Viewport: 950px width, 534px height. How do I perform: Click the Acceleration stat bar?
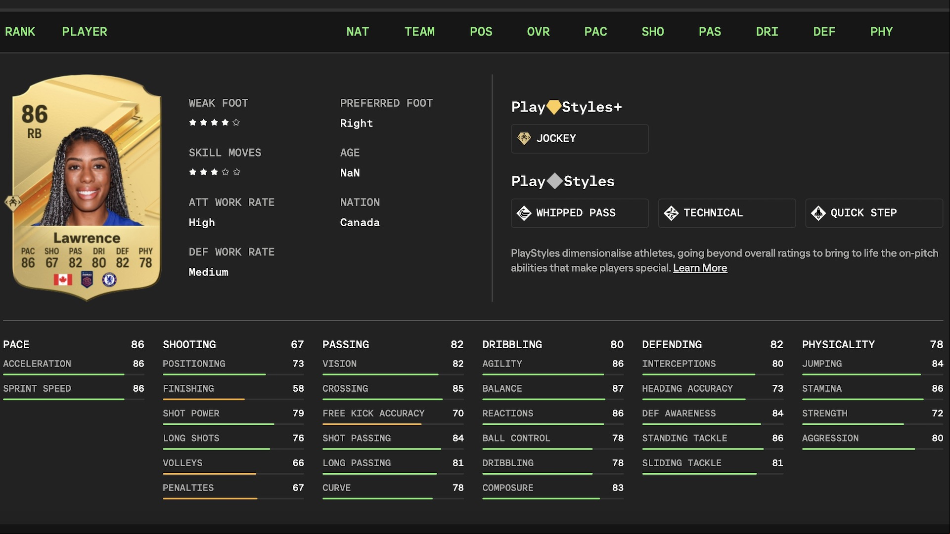pyautogui.click(x=74, y=374)
